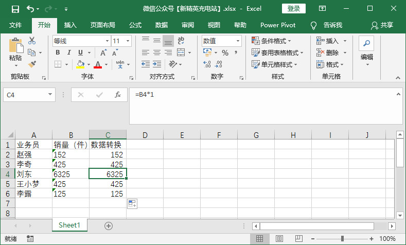Click Merge and Center icon
Viewport: 406px width, 245px height.
coord(181,52)
